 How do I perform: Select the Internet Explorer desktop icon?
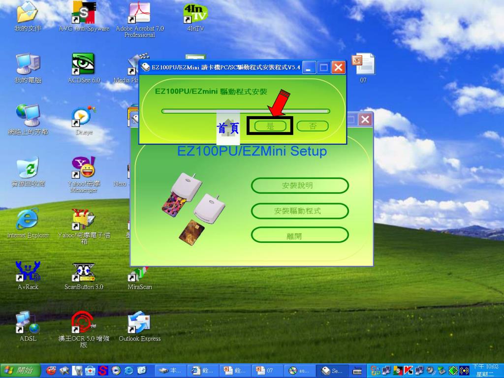click(x=28, y=223)
